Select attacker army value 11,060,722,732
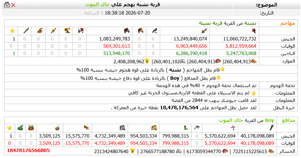301x158 pixels. [x=240, y=39]
